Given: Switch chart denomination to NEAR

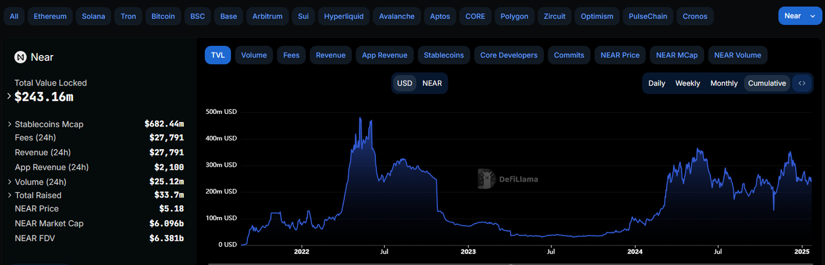Looking at the screenshot, I should coord(432,83).
